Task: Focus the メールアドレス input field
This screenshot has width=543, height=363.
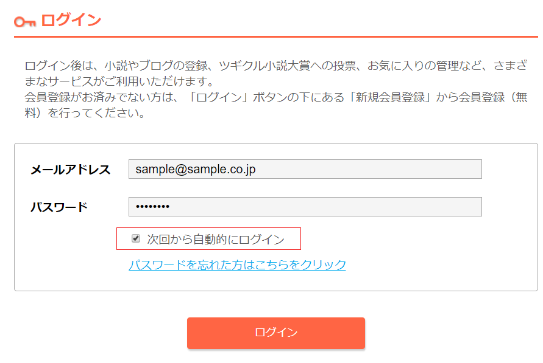Action: point(305,169)
